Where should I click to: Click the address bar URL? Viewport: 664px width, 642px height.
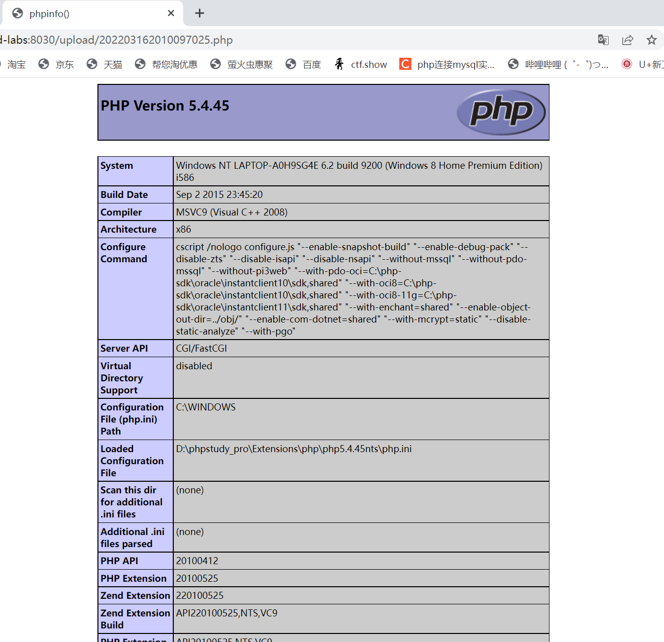pos(117,40)
